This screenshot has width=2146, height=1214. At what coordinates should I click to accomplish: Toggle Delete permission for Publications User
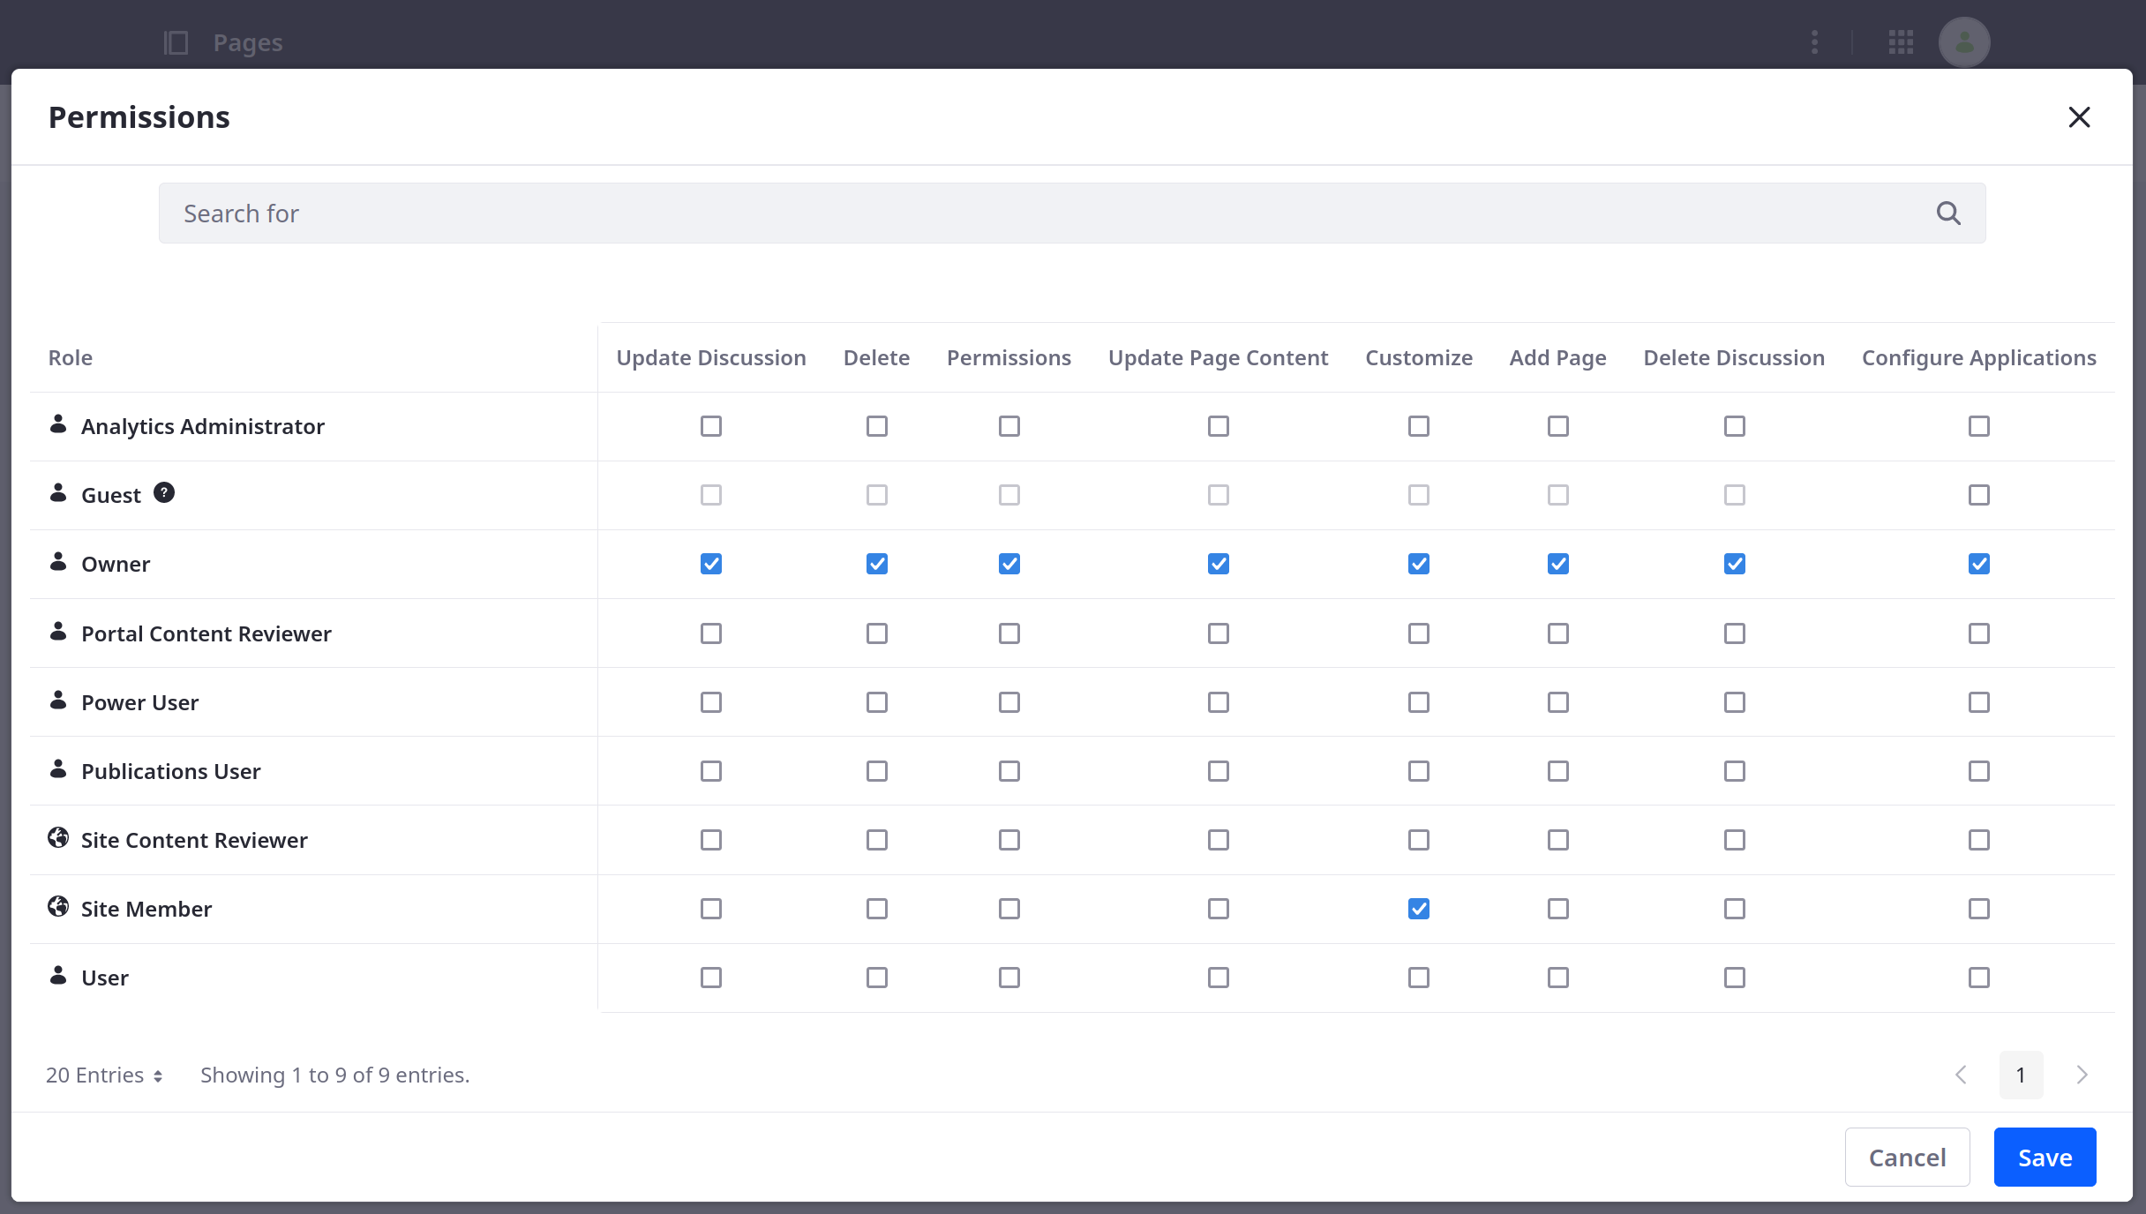coord(877,770)
